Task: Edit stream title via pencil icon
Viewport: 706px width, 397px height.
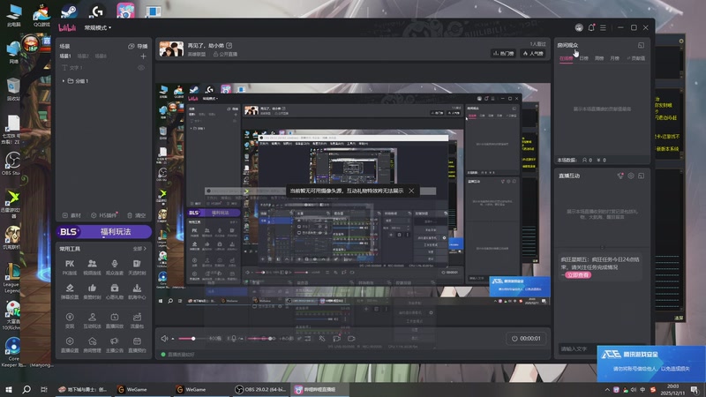Action: 229,46
